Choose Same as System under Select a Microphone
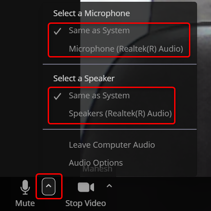 coord(99,31)
